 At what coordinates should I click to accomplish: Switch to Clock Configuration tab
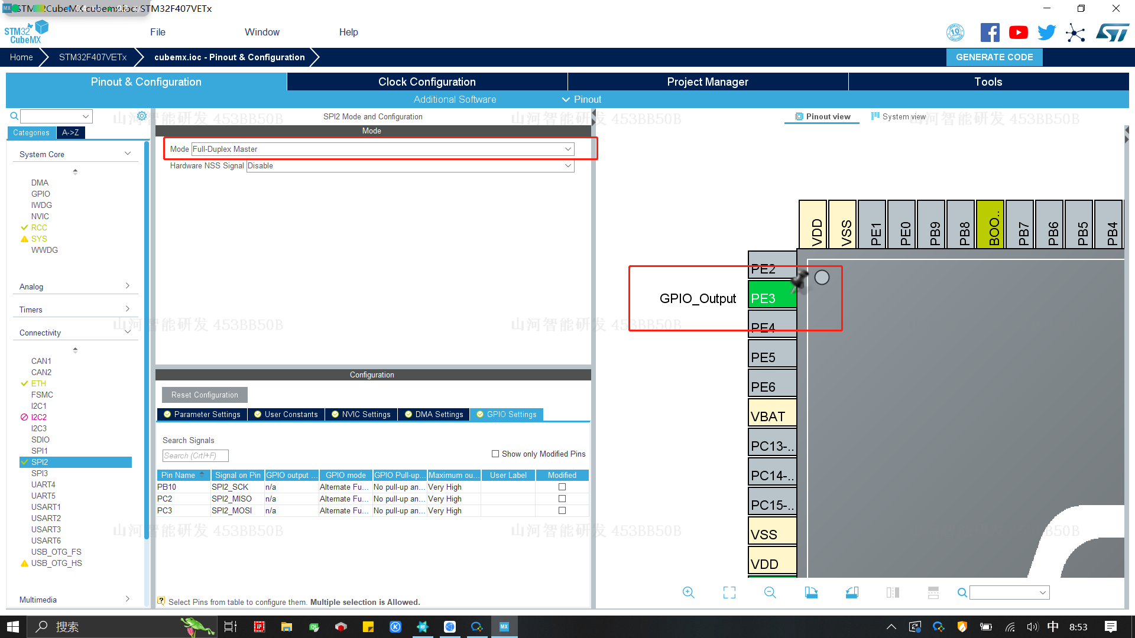[x=426, y=82]
